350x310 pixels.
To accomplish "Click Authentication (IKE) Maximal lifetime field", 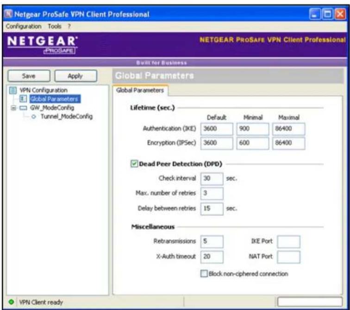I will coord(288,129).
